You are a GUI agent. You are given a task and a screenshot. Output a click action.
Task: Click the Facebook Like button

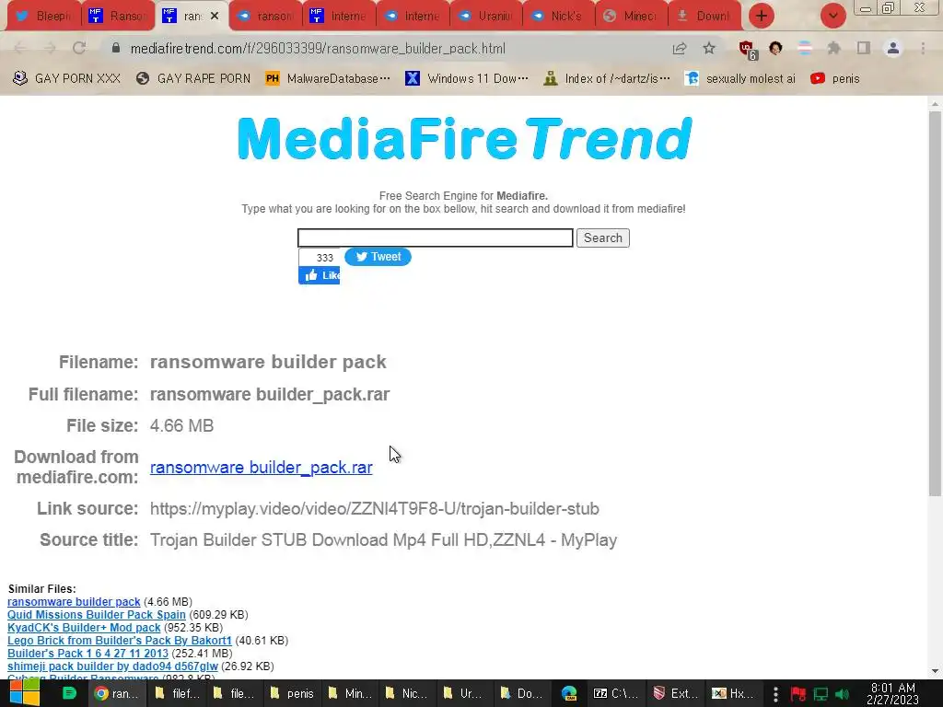(x=320, y=275)
